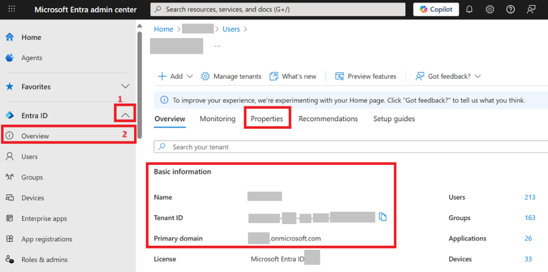Switch to the Monitoring tab
Viewport: 548px width, 272px height.
tap(217, 119)
